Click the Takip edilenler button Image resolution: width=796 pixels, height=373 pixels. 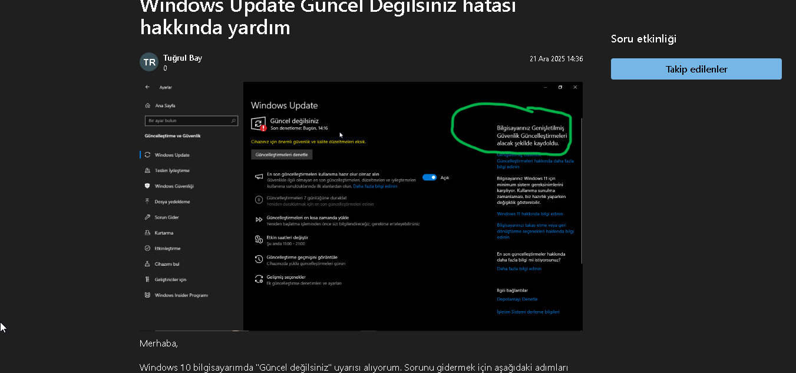[696, 69]
